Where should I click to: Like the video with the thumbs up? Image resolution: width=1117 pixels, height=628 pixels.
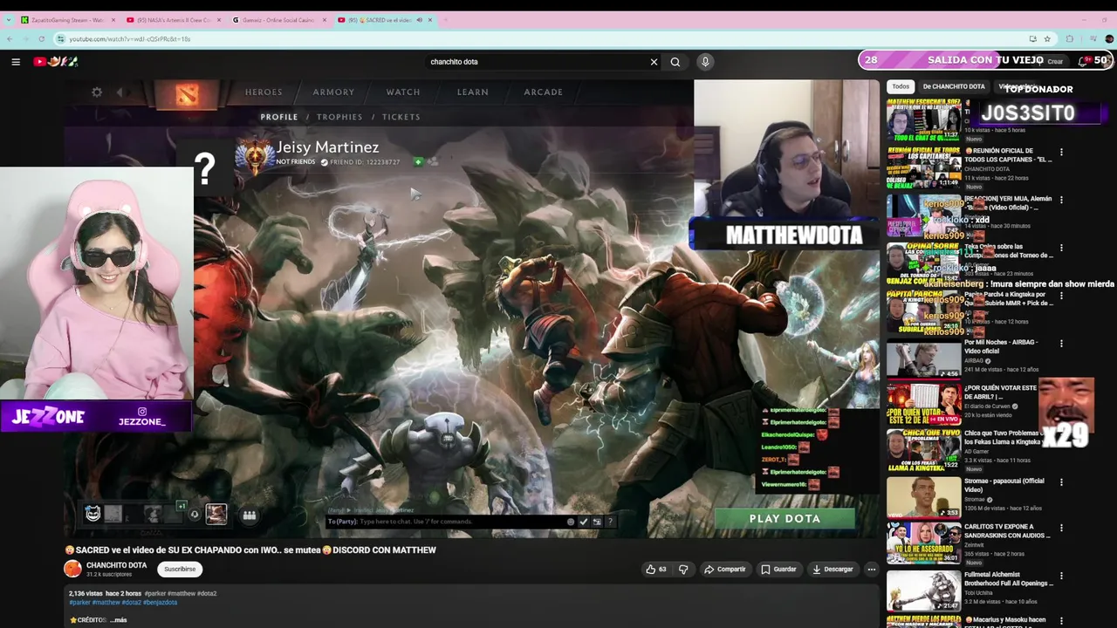[655, 570]
